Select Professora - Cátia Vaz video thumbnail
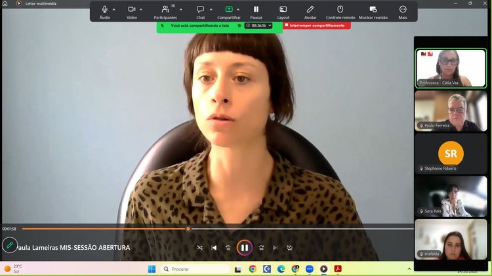 451,68
